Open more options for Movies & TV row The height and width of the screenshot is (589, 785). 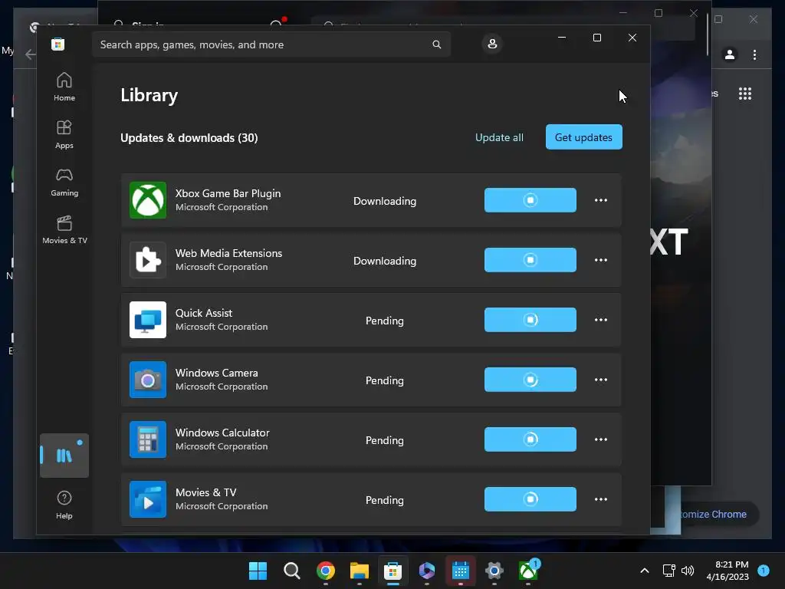601,499
